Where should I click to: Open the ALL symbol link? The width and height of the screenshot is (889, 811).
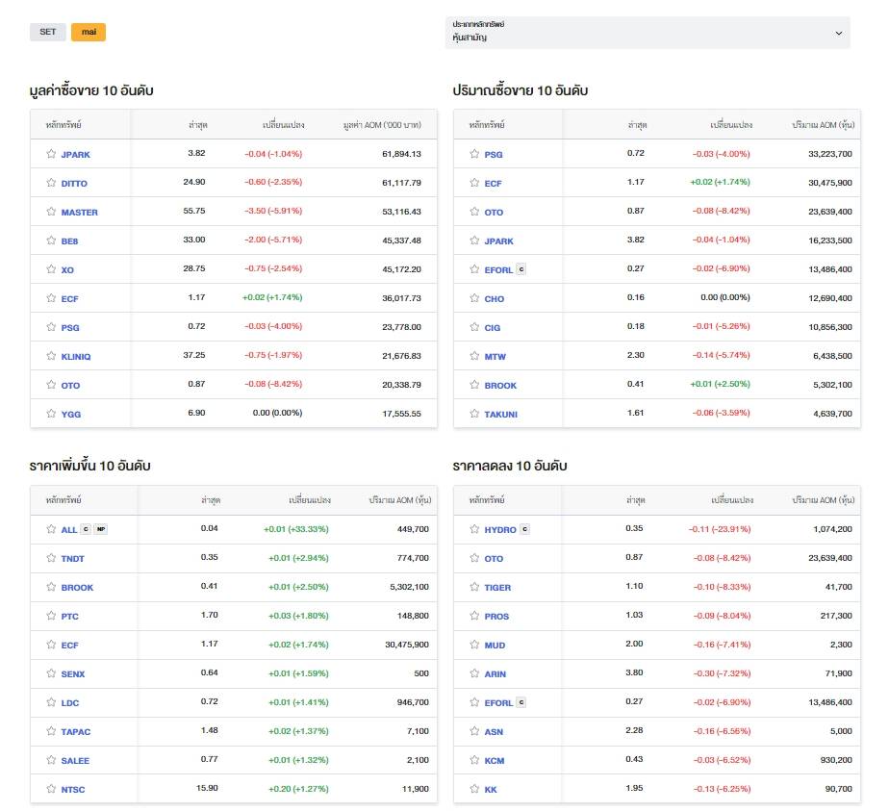click(69, 530)
